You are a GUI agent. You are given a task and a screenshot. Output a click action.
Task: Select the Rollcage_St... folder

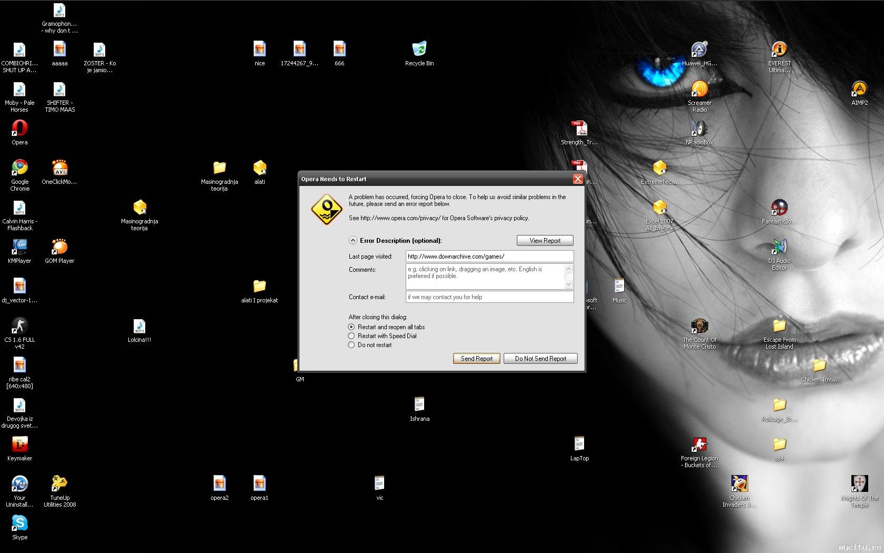click(x=779, y=405)
